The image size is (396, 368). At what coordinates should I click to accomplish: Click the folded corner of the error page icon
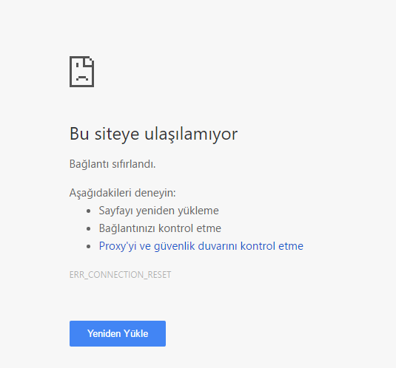pos(90,61)
